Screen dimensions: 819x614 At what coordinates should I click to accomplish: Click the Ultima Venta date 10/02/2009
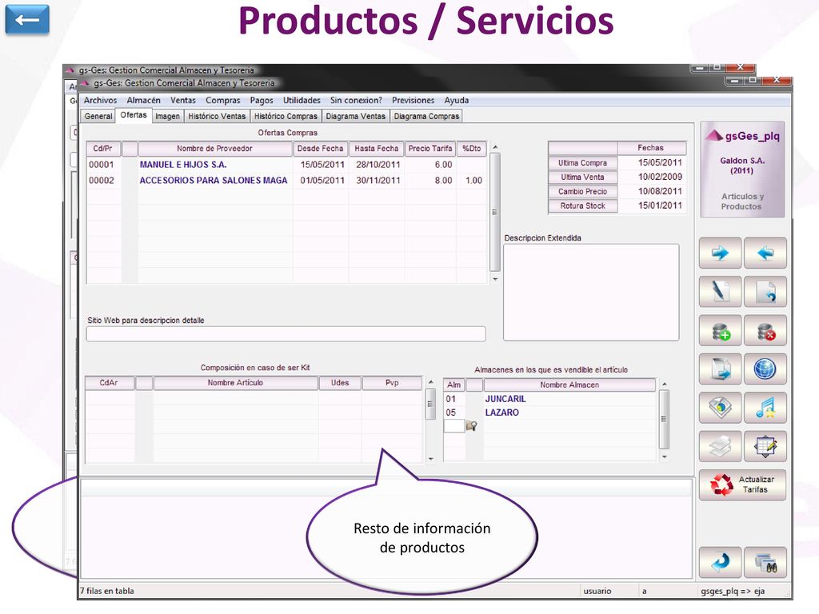pos(660,177)
